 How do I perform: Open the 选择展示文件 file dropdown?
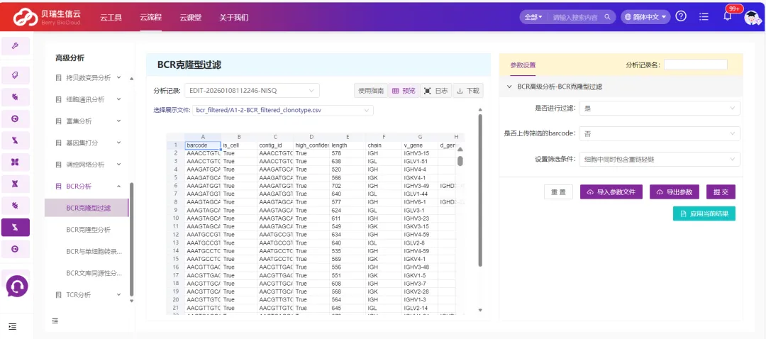(283, 111)
